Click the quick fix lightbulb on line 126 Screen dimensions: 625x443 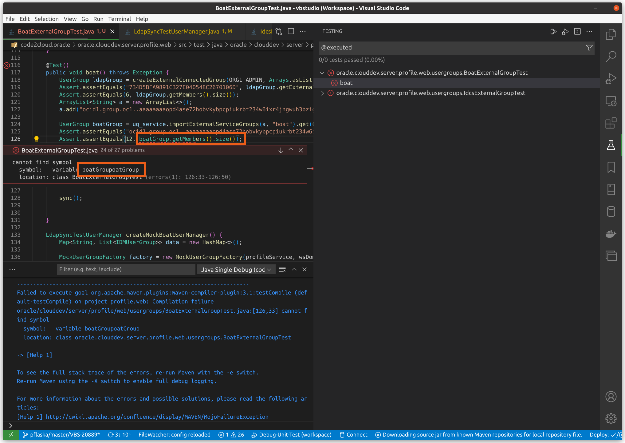point(37,139)
